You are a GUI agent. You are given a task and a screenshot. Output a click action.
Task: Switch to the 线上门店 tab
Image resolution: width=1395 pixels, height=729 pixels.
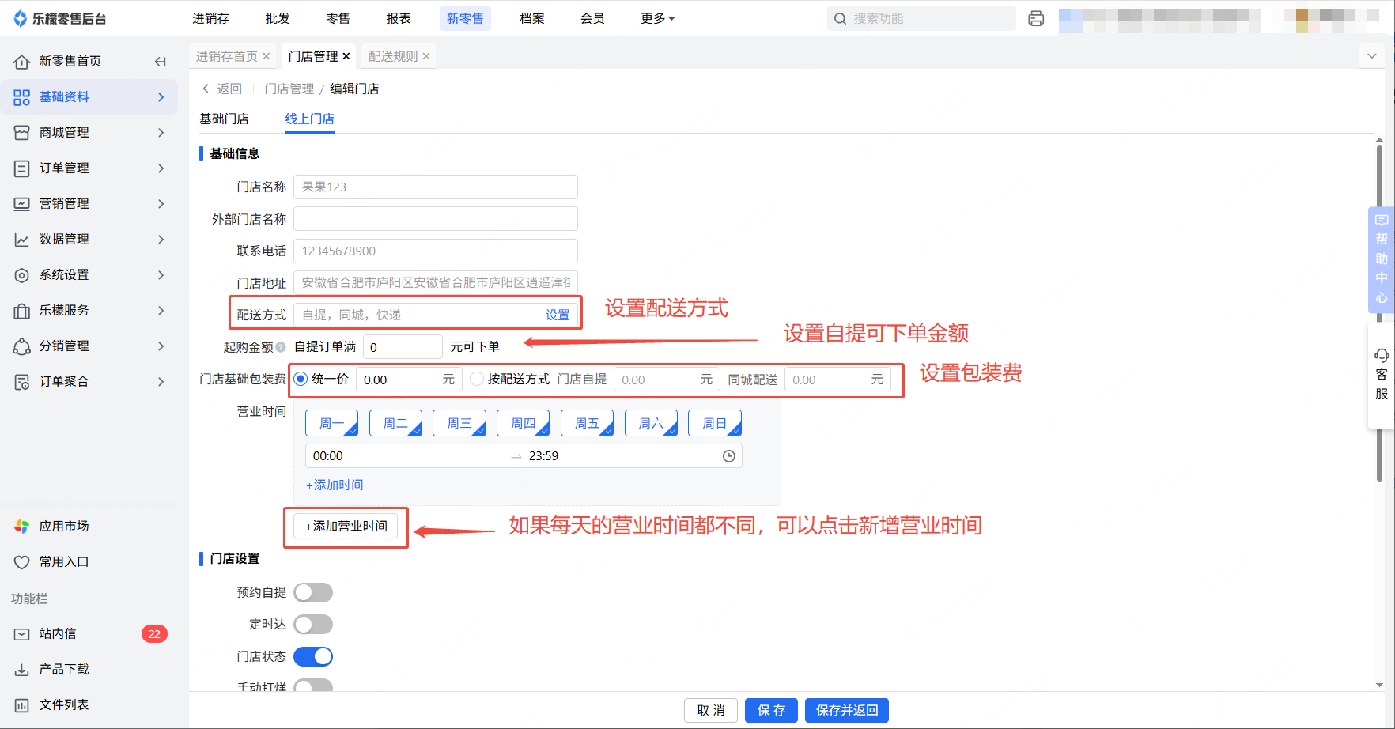point(309,119)
